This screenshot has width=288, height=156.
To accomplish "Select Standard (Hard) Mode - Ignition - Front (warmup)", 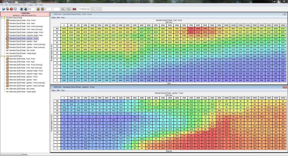I will coord(27,44).
